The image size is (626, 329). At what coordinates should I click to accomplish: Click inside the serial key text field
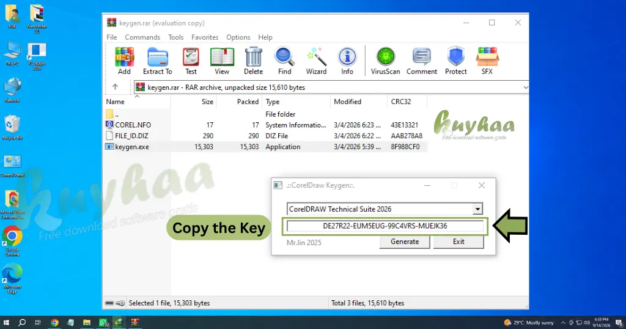pos(385,226)
